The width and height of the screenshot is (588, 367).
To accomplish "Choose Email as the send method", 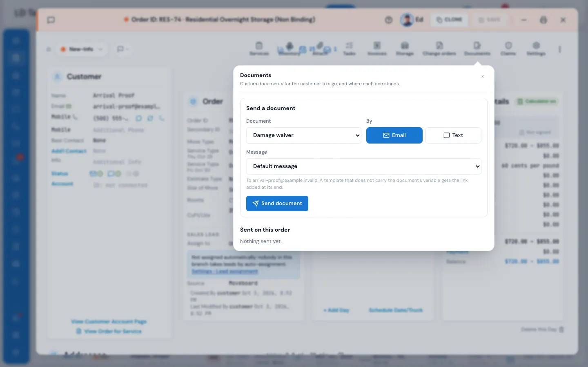I will 394,135.
